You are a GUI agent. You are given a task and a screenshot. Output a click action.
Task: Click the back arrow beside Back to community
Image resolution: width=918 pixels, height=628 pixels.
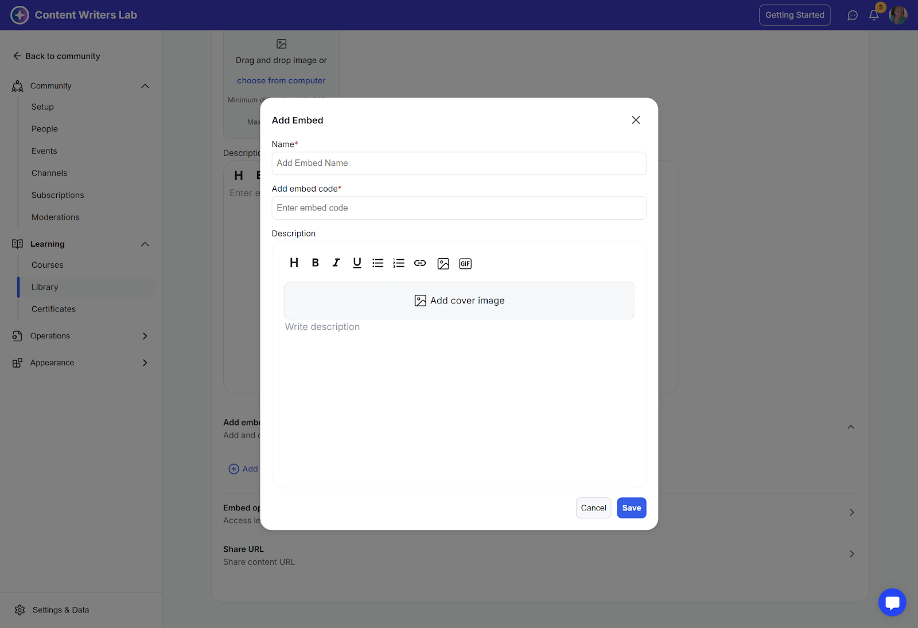pos(17,56)
